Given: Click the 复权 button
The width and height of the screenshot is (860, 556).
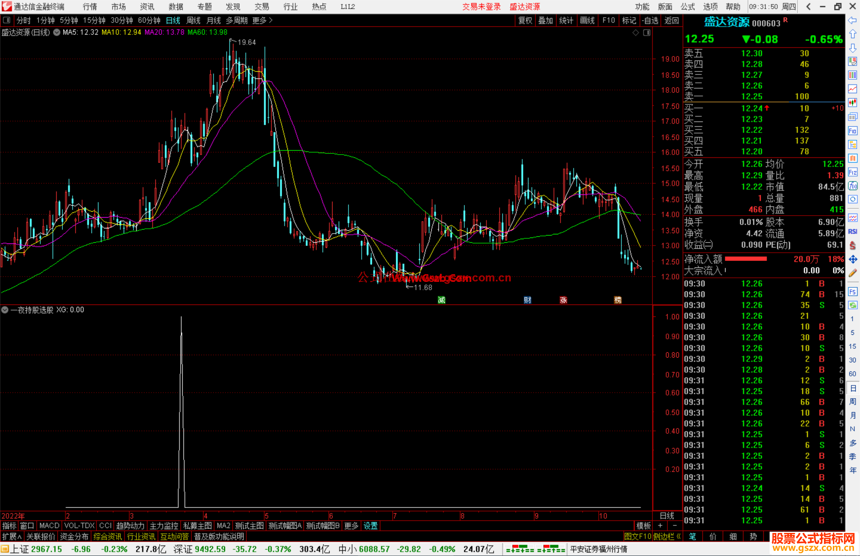Looking at the screenshot, I should point(525,20).
